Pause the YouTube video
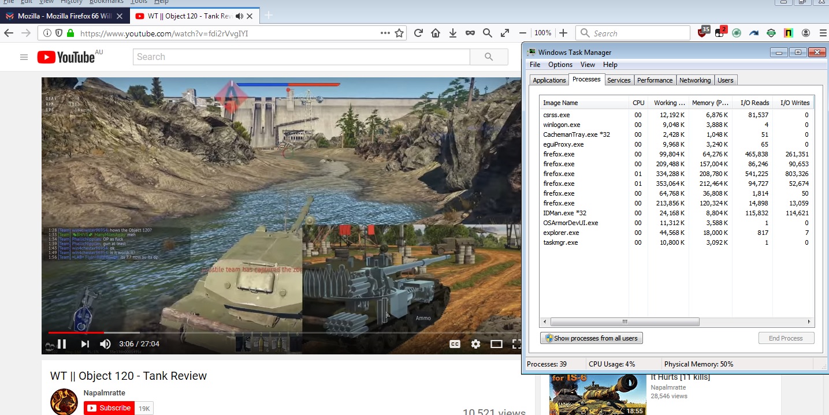 62,344
